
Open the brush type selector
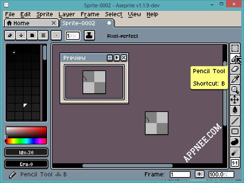pos(56,35)
